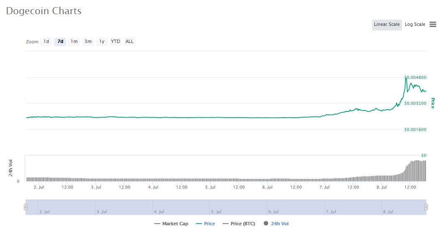This screenshot has width=446, height=229.
Task: Click the 24h Vol axis title
Action: (10, 168)
